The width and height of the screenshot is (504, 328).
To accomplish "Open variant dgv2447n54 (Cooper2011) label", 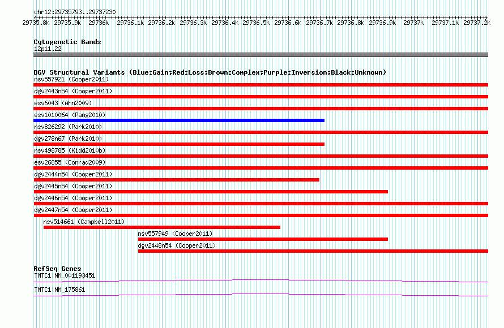I will pos(73,210).
